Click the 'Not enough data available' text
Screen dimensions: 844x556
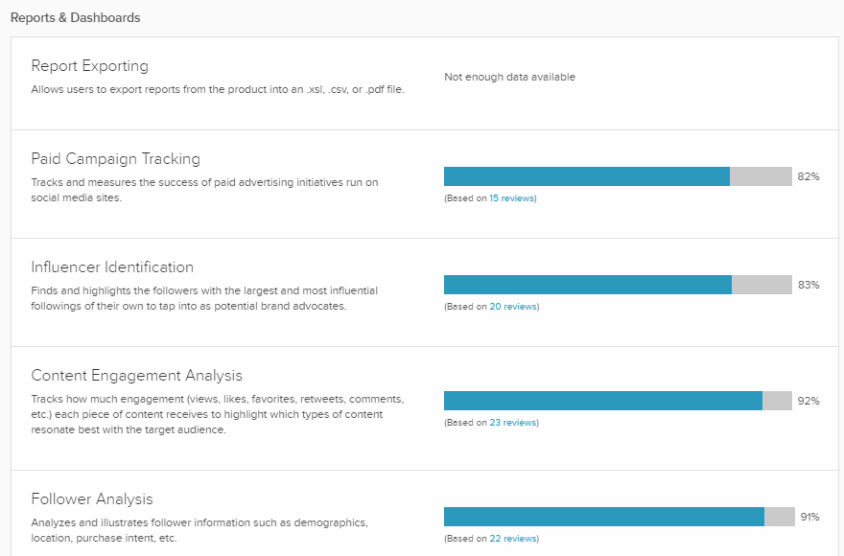[x=509, y=77]
